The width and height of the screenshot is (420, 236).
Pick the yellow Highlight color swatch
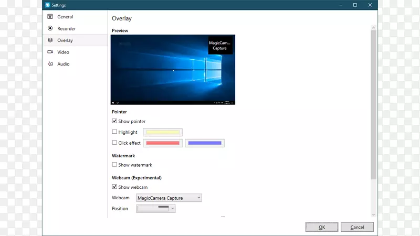[x=163, y=132]
